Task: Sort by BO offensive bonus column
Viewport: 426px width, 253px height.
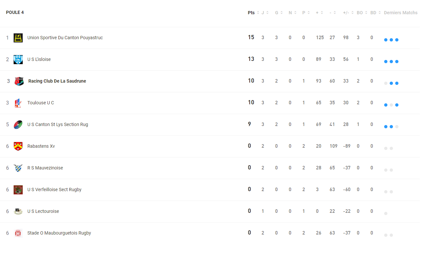Action: pyautogui.click(x=362, y=13)
